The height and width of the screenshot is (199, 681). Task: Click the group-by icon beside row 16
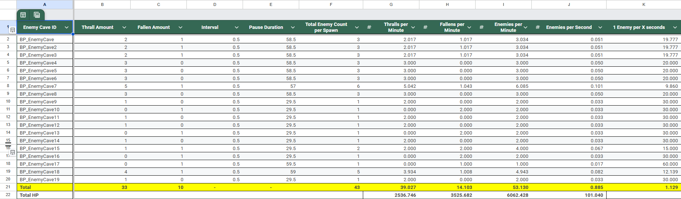12,152
